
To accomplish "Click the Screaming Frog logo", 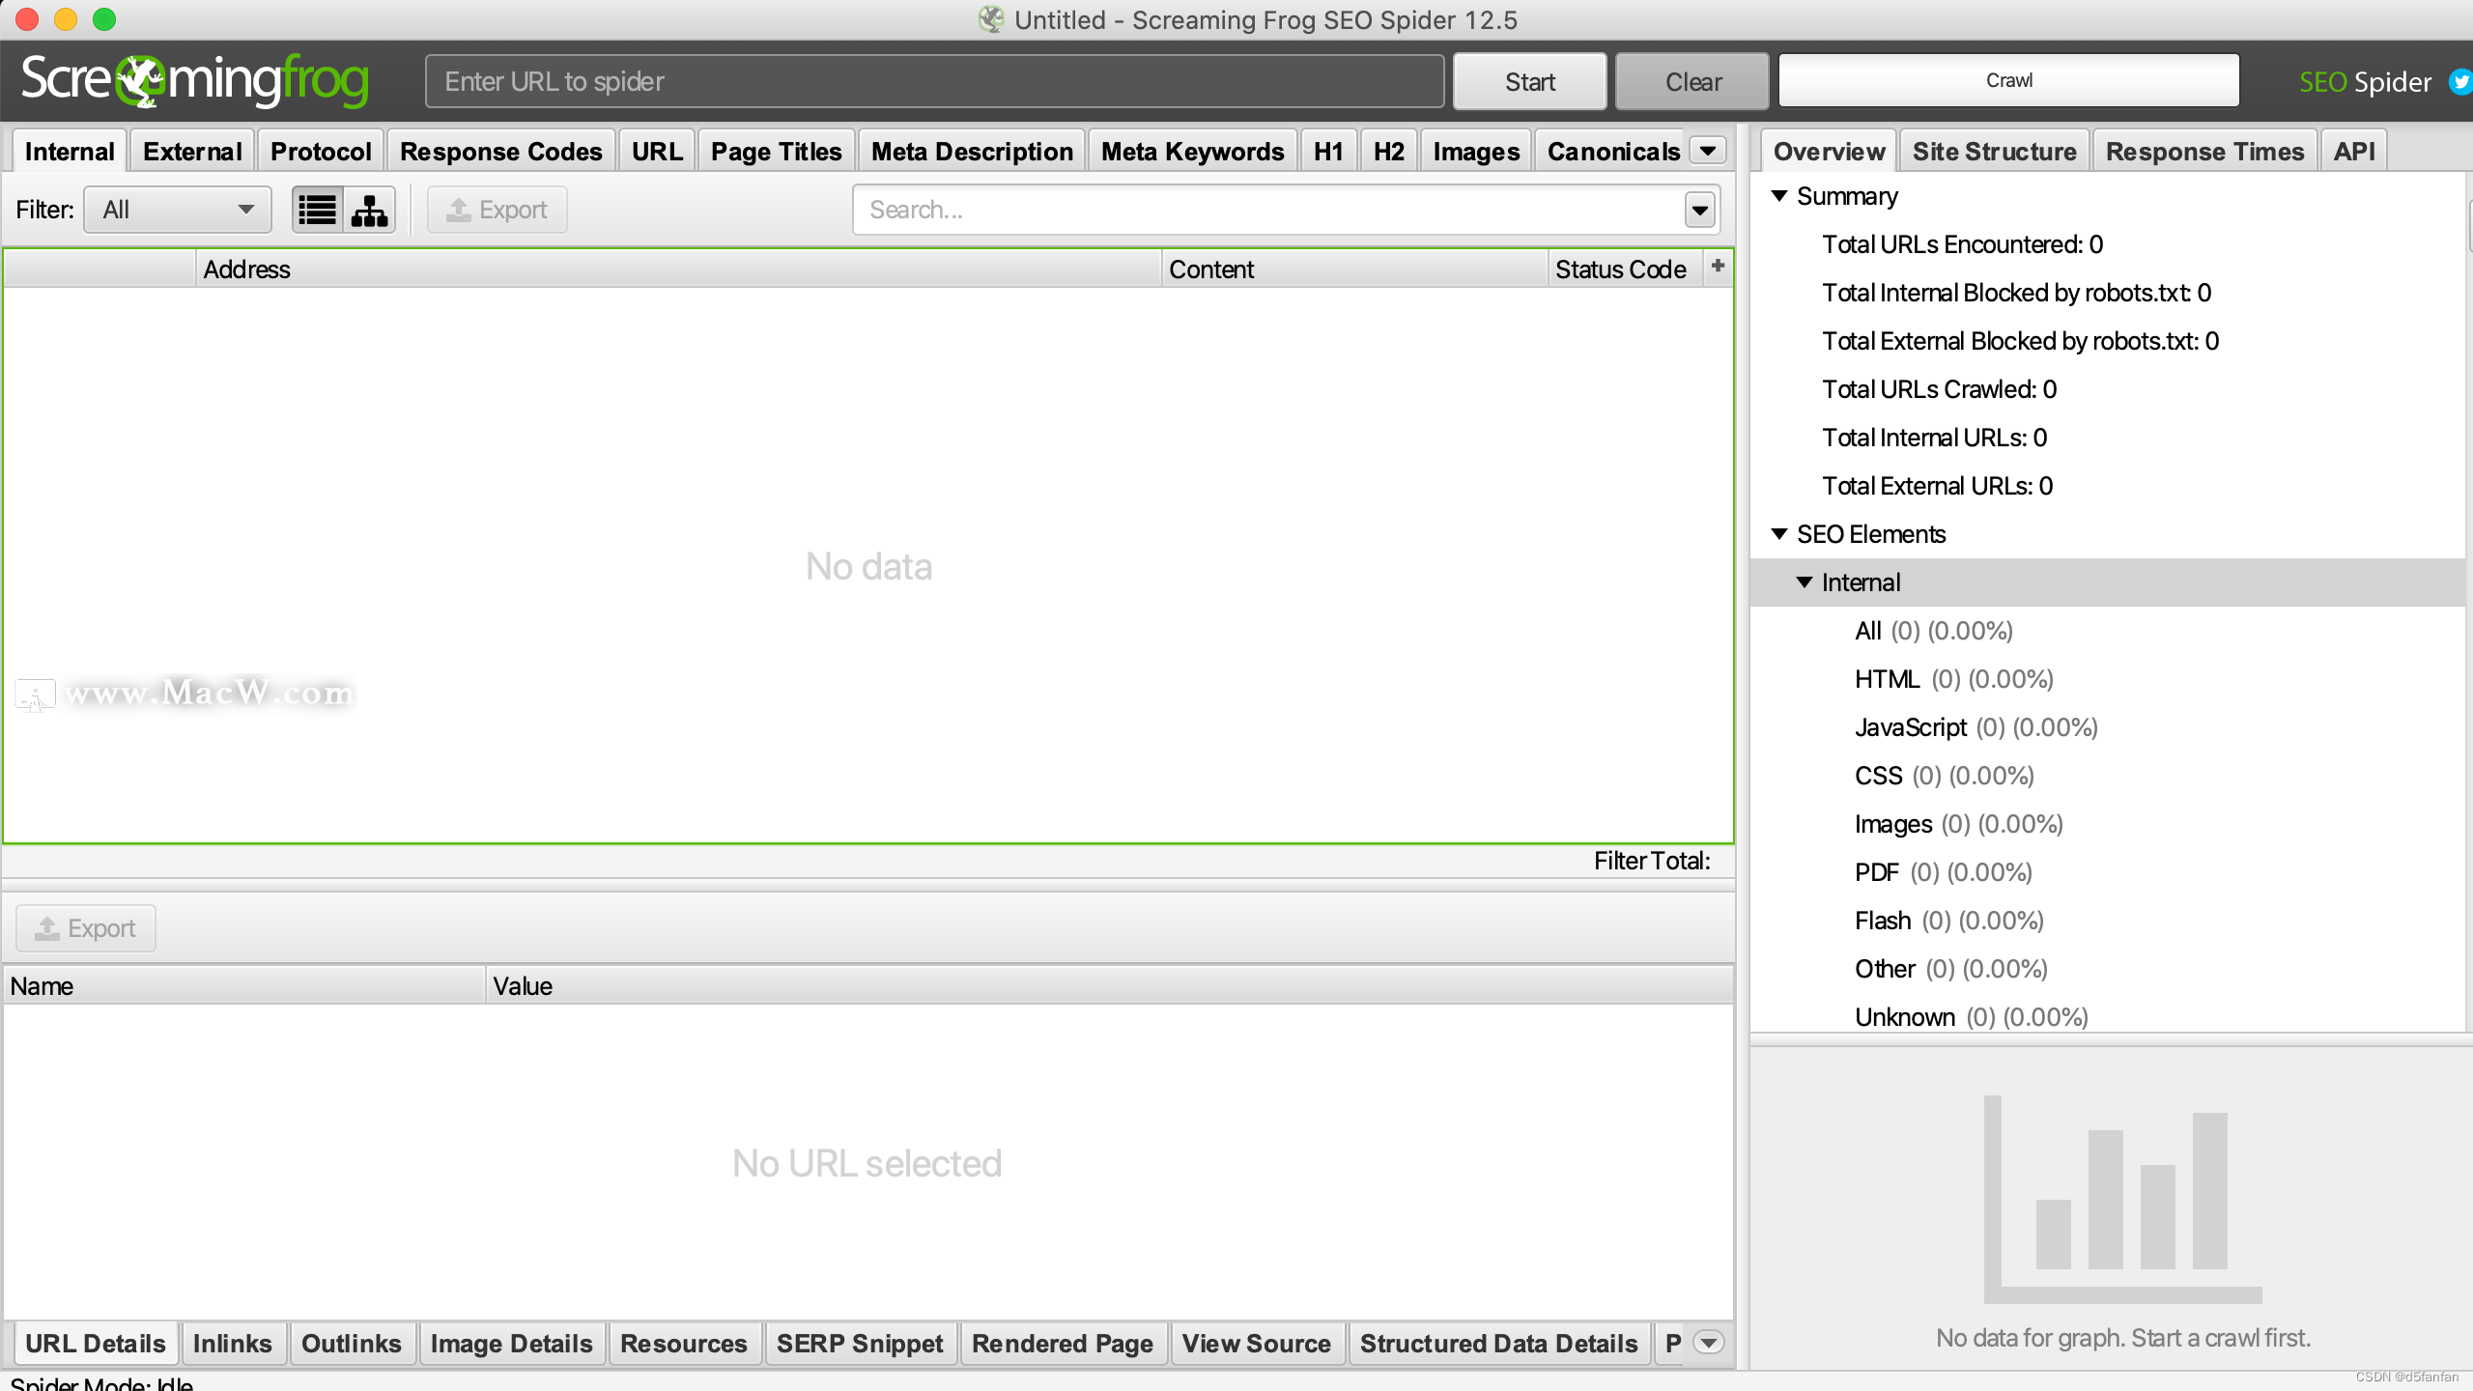I will 194,80.
